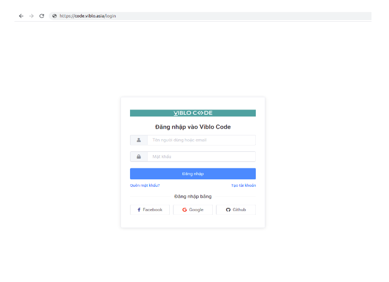Sign in with Github button
This screenshot has height=282, width=389.
tap(236, 210)
